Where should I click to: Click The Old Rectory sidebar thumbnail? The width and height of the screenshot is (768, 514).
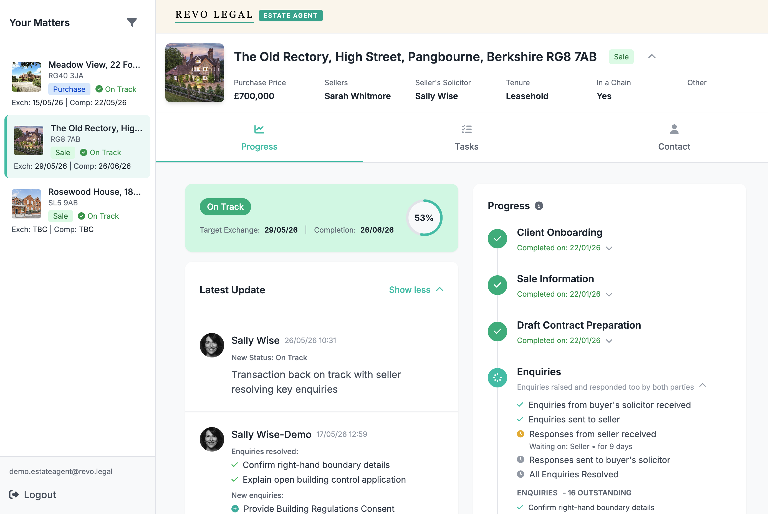click(29, 140)
